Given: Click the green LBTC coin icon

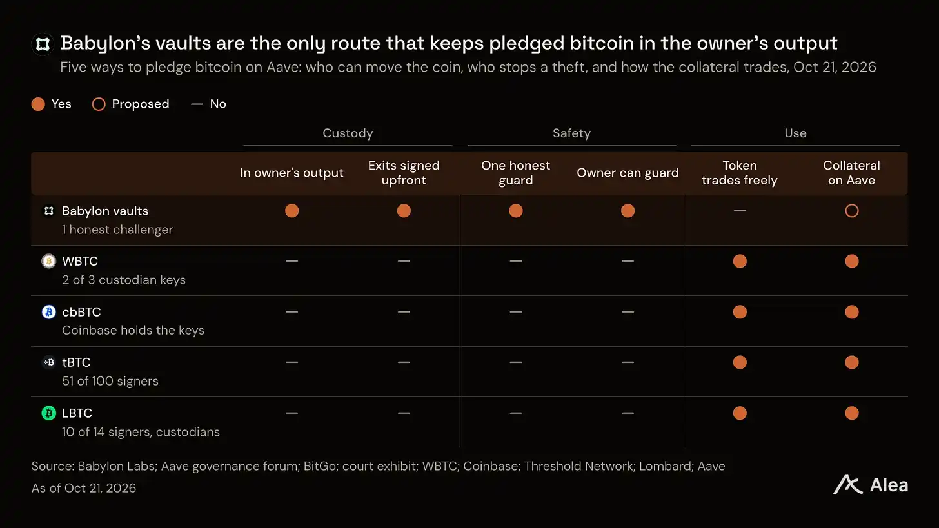Looking at the screenshot, I should (x=48, y=413).
